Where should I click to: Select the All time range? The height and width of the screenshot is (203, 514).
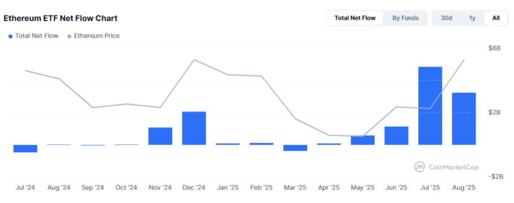tap(496, 18)
